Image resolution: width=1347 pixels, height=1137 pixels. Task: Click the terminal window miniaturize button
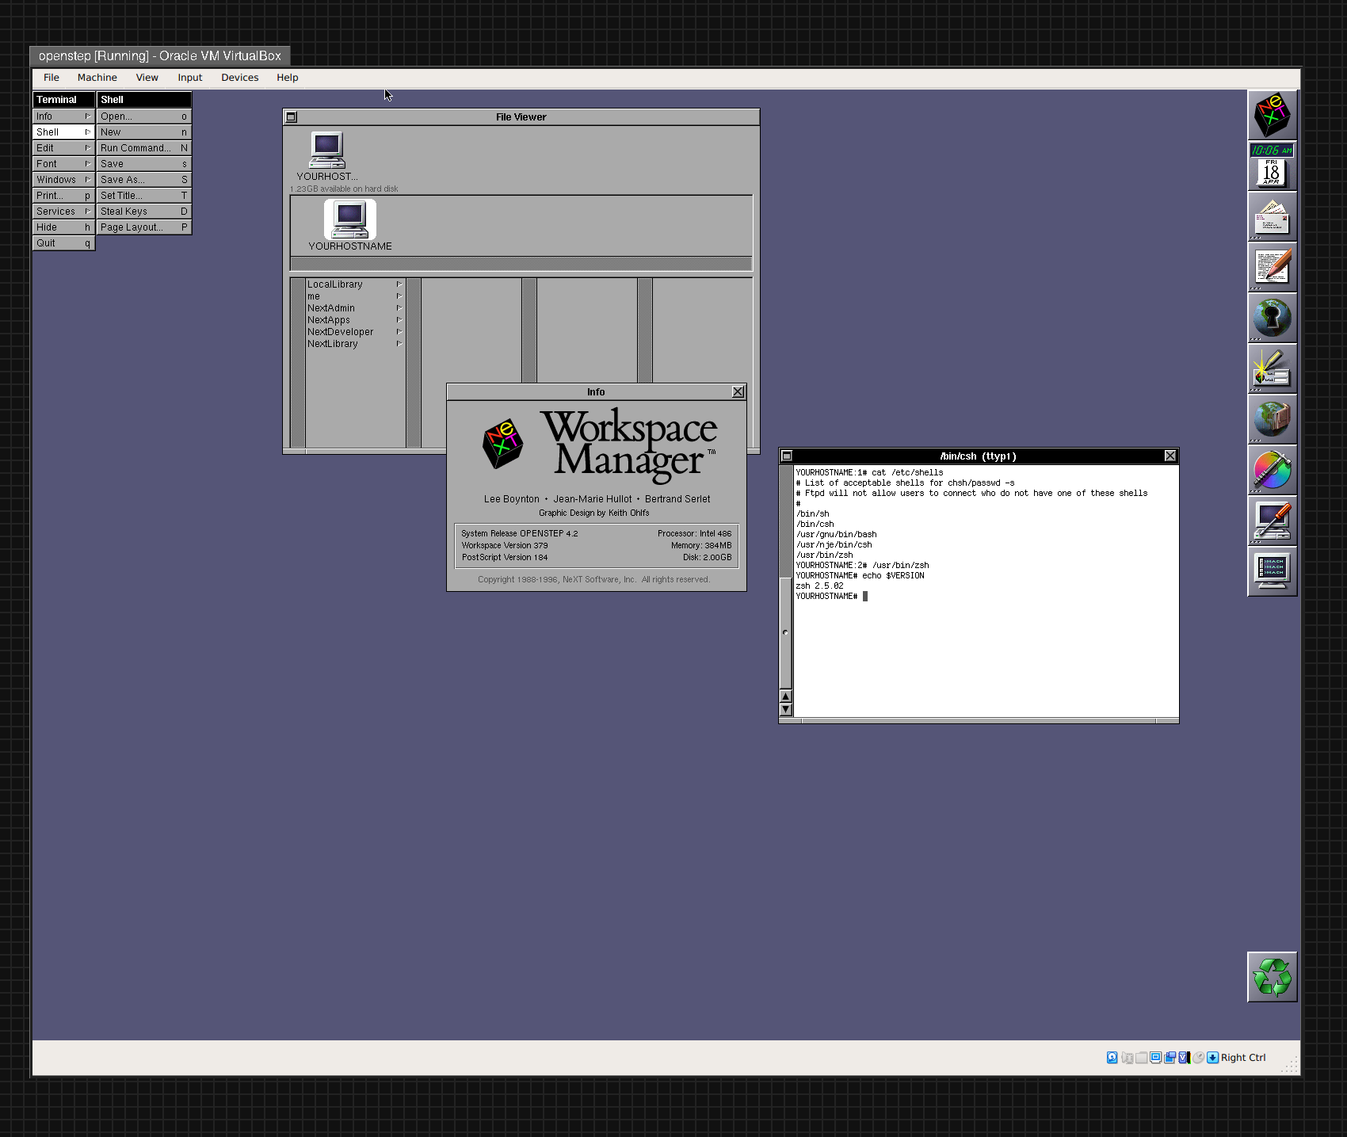787,456
